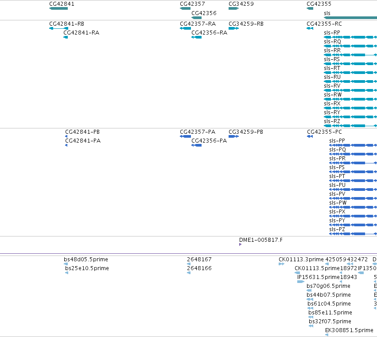
Task: Select the CG42355-PC protein glyph
Action: point(310,136)
